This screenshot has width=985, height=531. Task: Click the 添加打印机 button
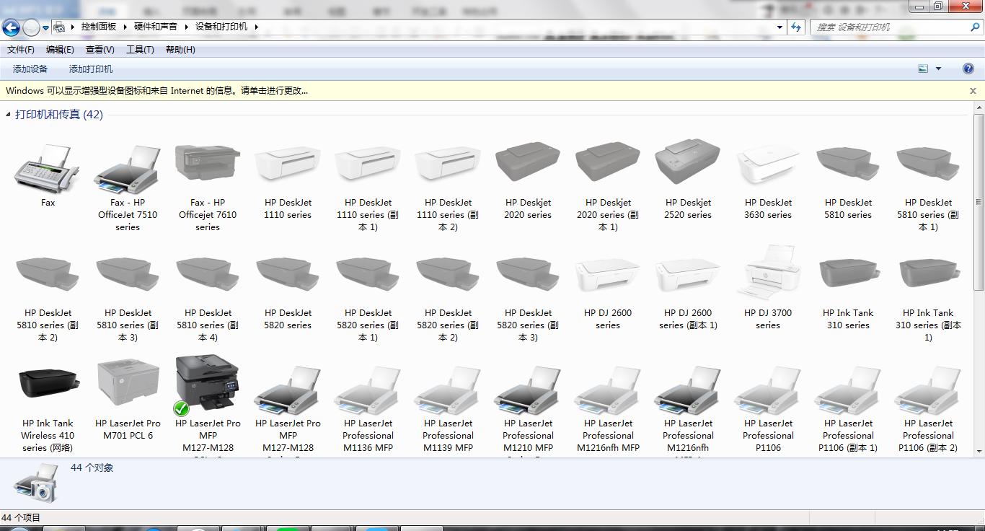(91, 69)
